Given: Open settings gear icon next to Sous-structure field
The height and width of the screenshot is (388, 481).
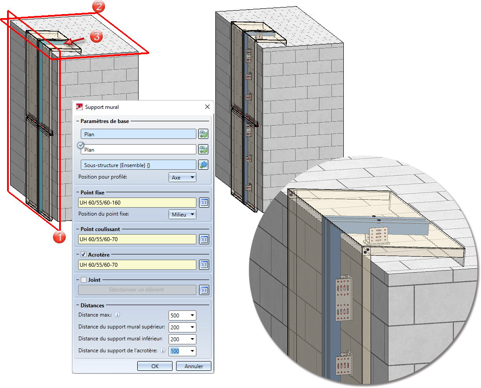Looking at the screenshot, I should (203, 165).
